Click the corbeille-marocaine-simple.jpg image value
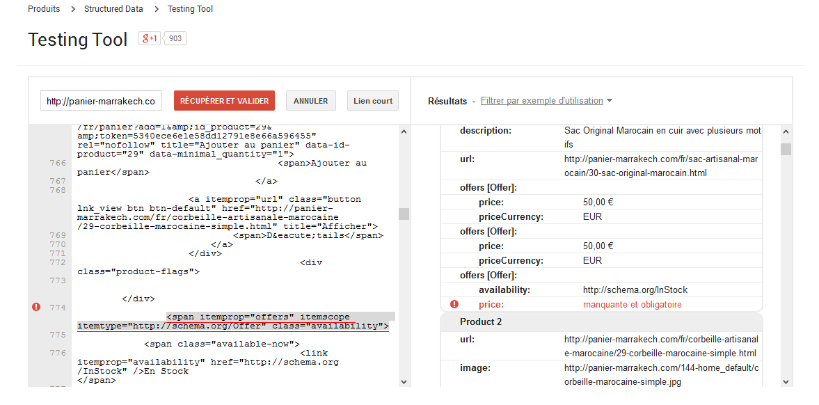 point(660,374)
